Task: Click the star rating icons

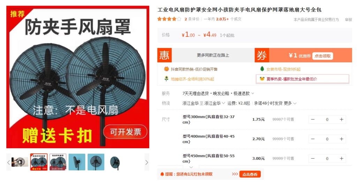Action: pyautogui.click(x=169, y=19)
